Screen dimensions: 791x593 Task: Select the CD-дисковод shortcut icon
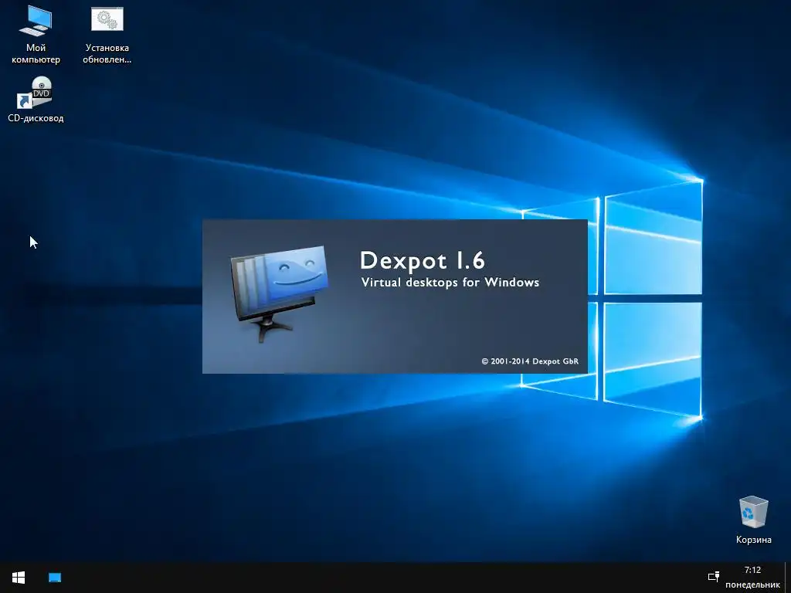pyautogui.click(x=36, y=100)
